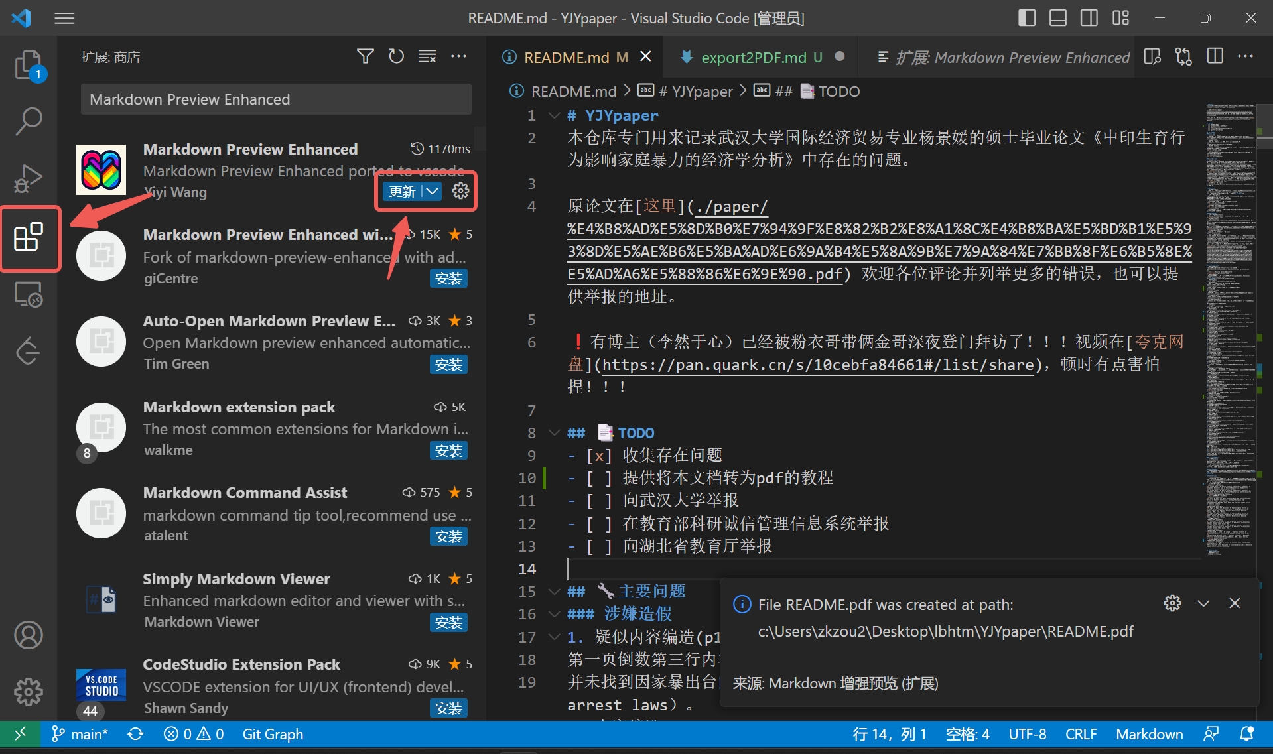Viewport: 1273px width, 754px height.
Task: Toggle secondary side bar layout button
Action: pyautogui.click(x=1089, y=18)
